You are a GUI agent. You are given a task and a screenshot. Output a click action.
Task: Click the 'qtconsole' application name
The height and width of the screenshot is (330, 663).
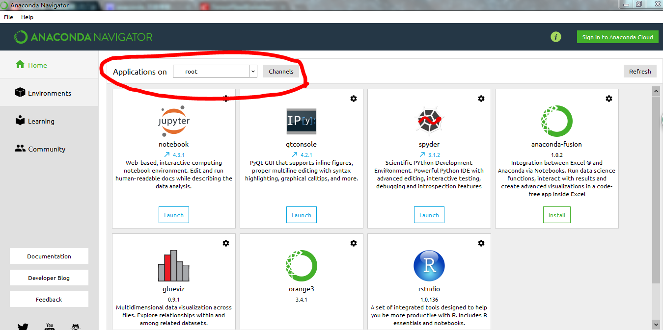click(301, 144)
